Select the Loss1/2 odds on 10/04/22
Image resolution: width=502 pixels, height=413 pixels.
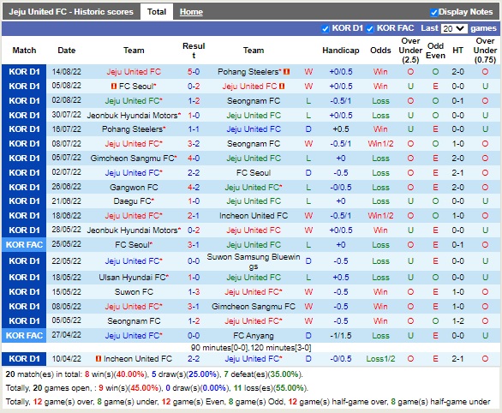point(380,358)
